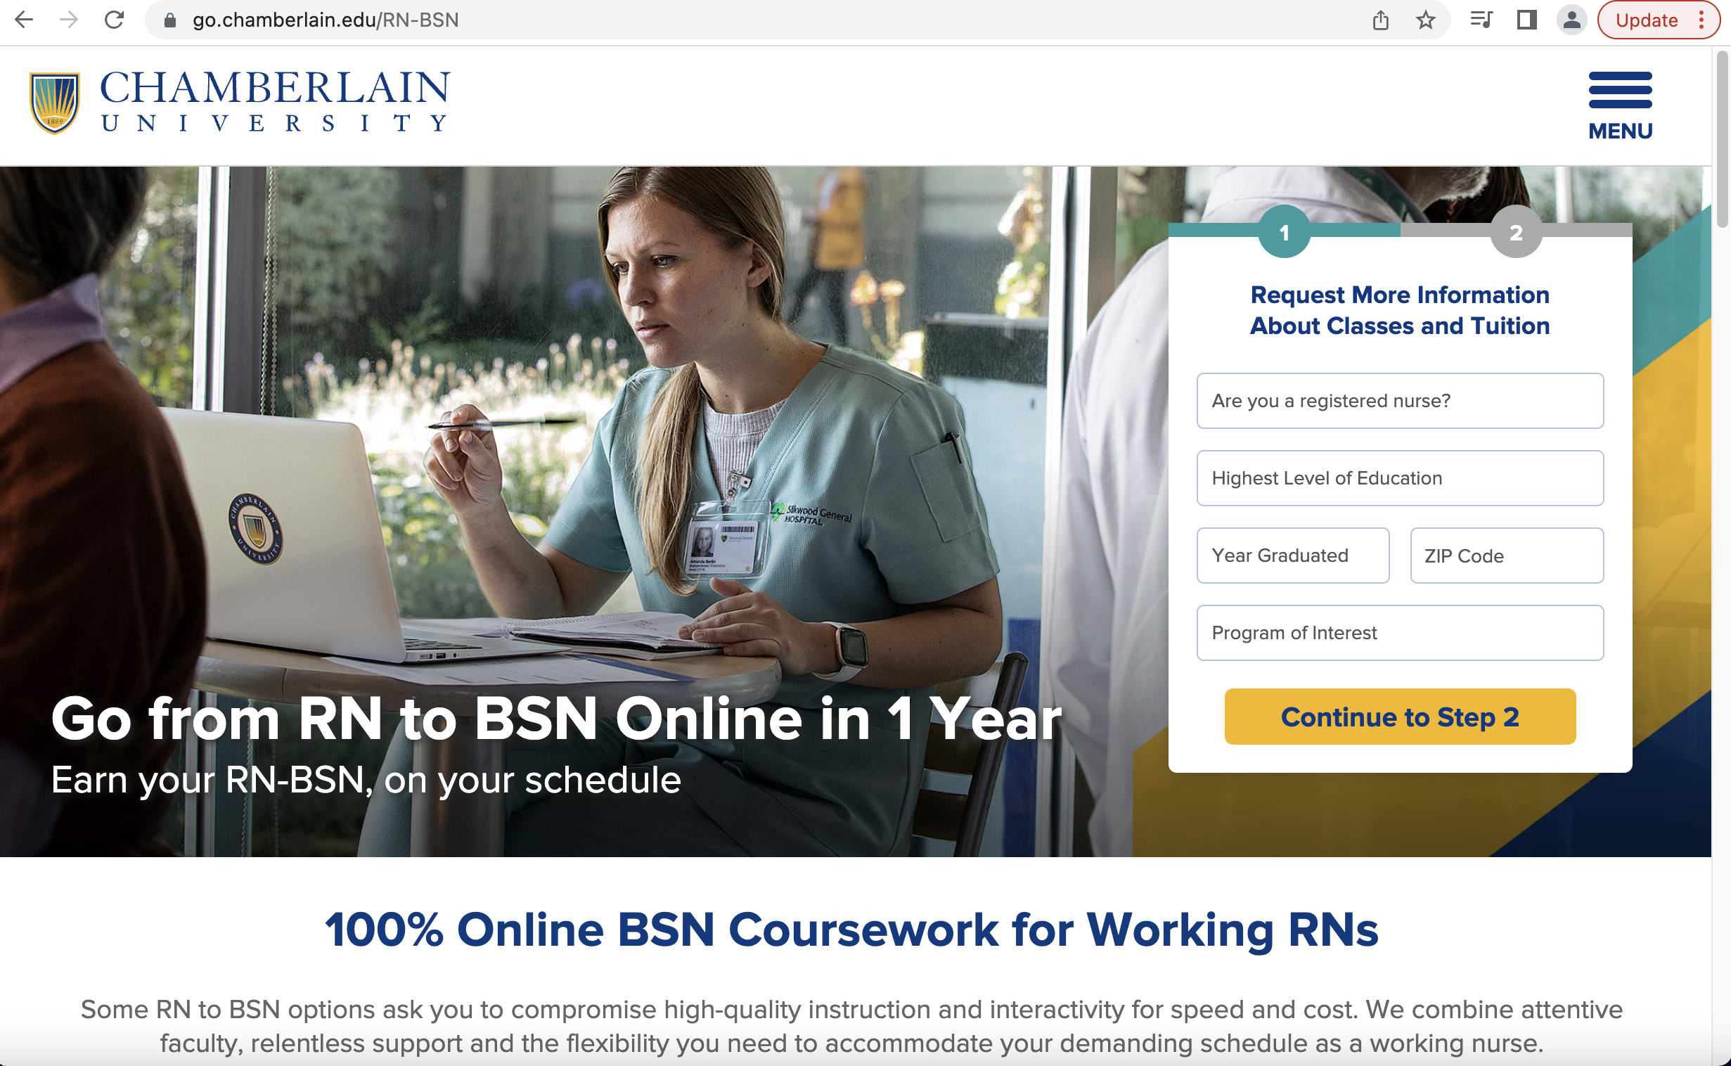Toggle the browser side panel

point(1526,20)
